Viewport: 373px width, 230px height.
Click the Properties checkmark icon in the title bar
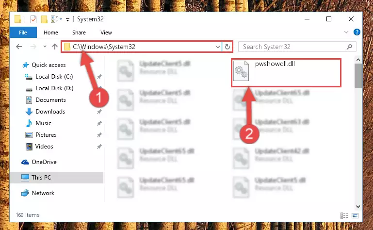[x=33, y=19]
